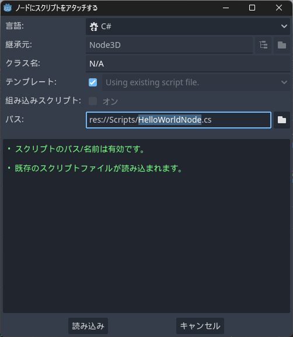293x337 pixels.
Task: Click the クラス名 N/A field
Action: click(188, 64)
